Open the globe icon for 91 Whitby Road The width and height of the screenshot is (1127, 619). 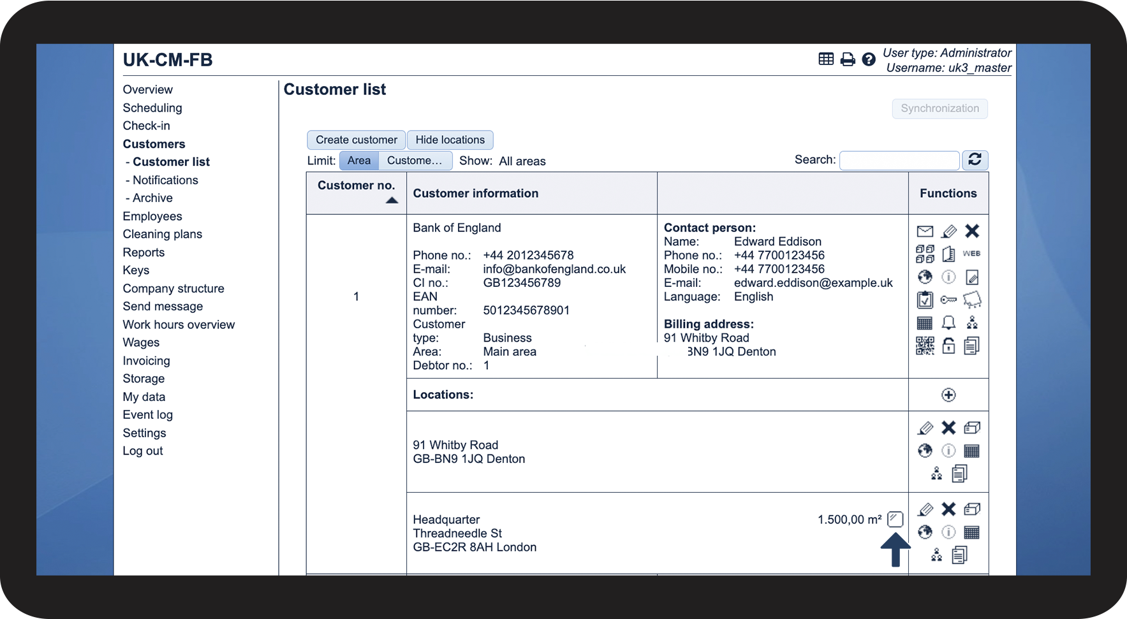(925, 451)
